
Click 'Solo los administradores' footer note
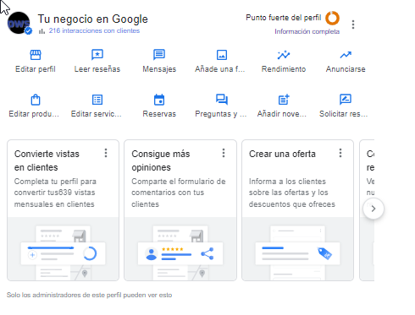coord(89,295)
